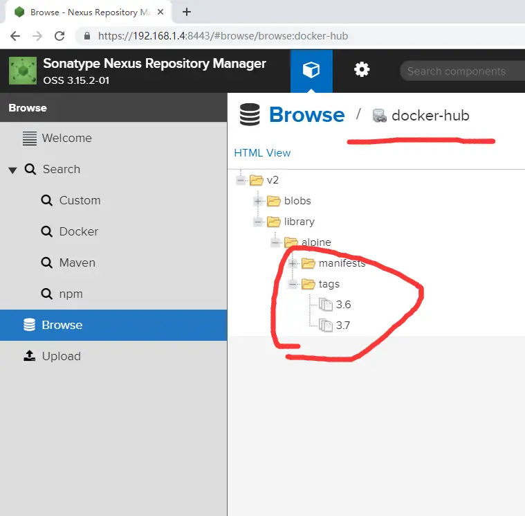Select the manifests folder

pos(342,263)
